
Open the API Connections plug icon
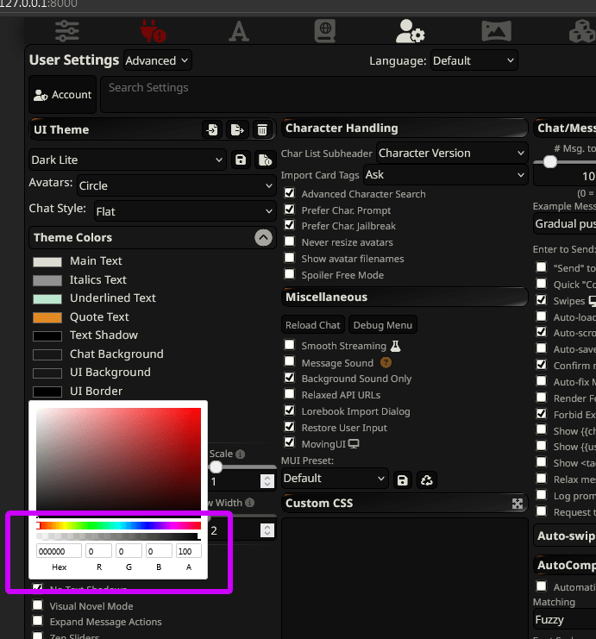[x=153, y=31]
